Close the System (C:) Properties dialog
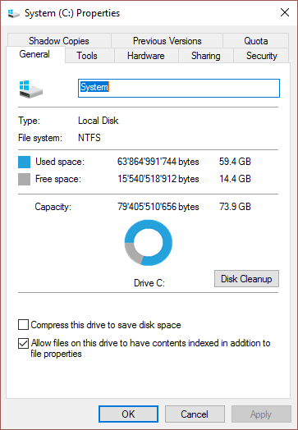Image resolution: width=298 pixels, height=430 pixels. (285, 12)
